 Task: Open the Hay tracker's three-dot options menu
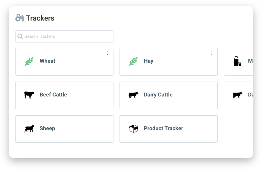click(x=212, y=53)
